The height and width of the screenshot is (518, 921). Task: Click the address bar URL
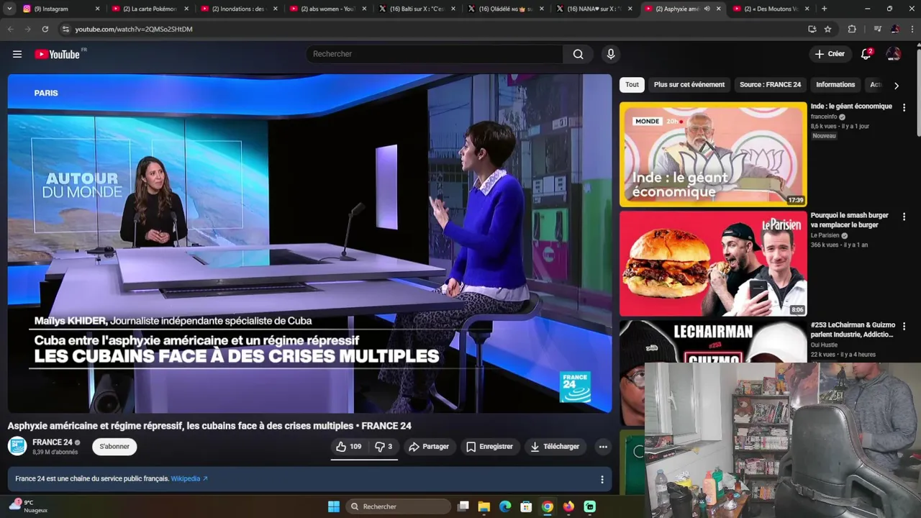134,29
